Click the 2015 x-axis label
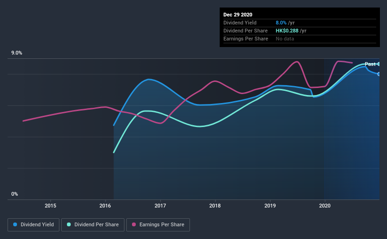Screen dimensions: 387x239 point(50,206)
